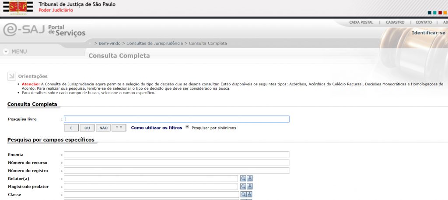This screenshot has width=448, height=200.
Task: Click into the Número do recurso field
Action: tap(177, 163)
